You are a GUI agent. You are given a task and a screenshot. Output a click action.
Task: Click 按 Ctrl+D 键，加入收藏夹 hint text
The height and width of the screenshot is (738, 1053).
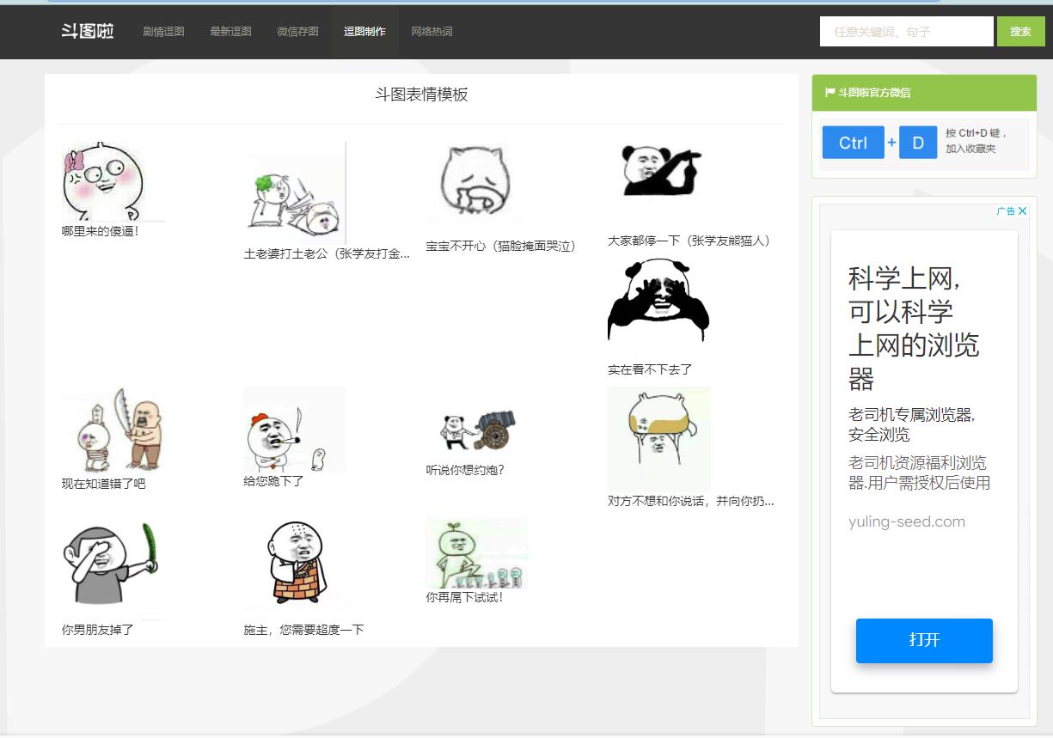tap(976, 141)
